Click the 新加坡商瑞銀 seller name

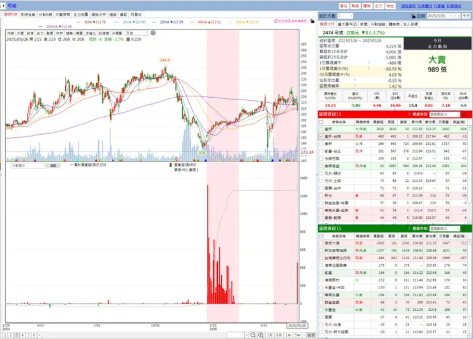point(336,250)
